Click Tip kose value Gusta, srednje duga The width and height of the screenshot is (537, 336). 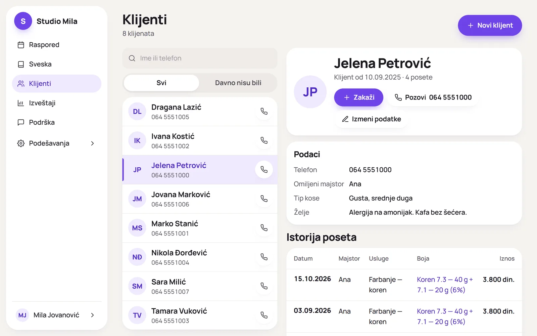click(381, 198)
